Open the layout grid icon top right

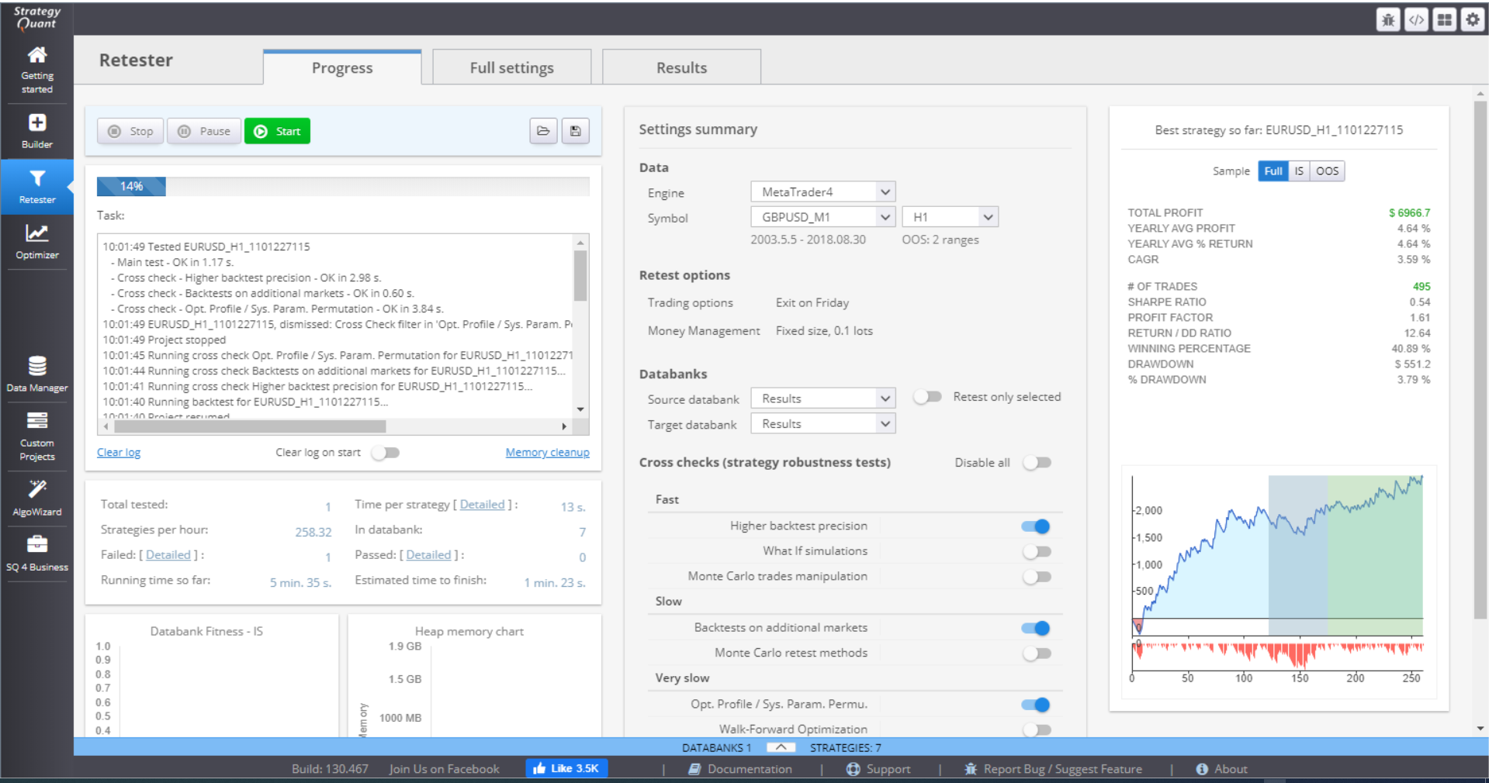[x=1444, y=19]
